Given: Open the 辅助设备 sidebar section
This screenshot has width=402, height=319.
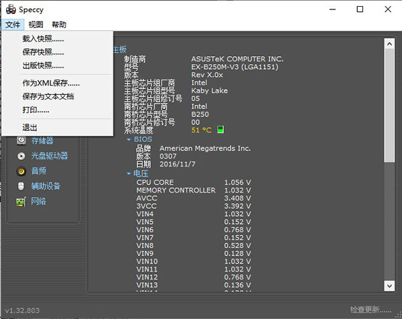Looking at the screenshot, I should [46, 186].
